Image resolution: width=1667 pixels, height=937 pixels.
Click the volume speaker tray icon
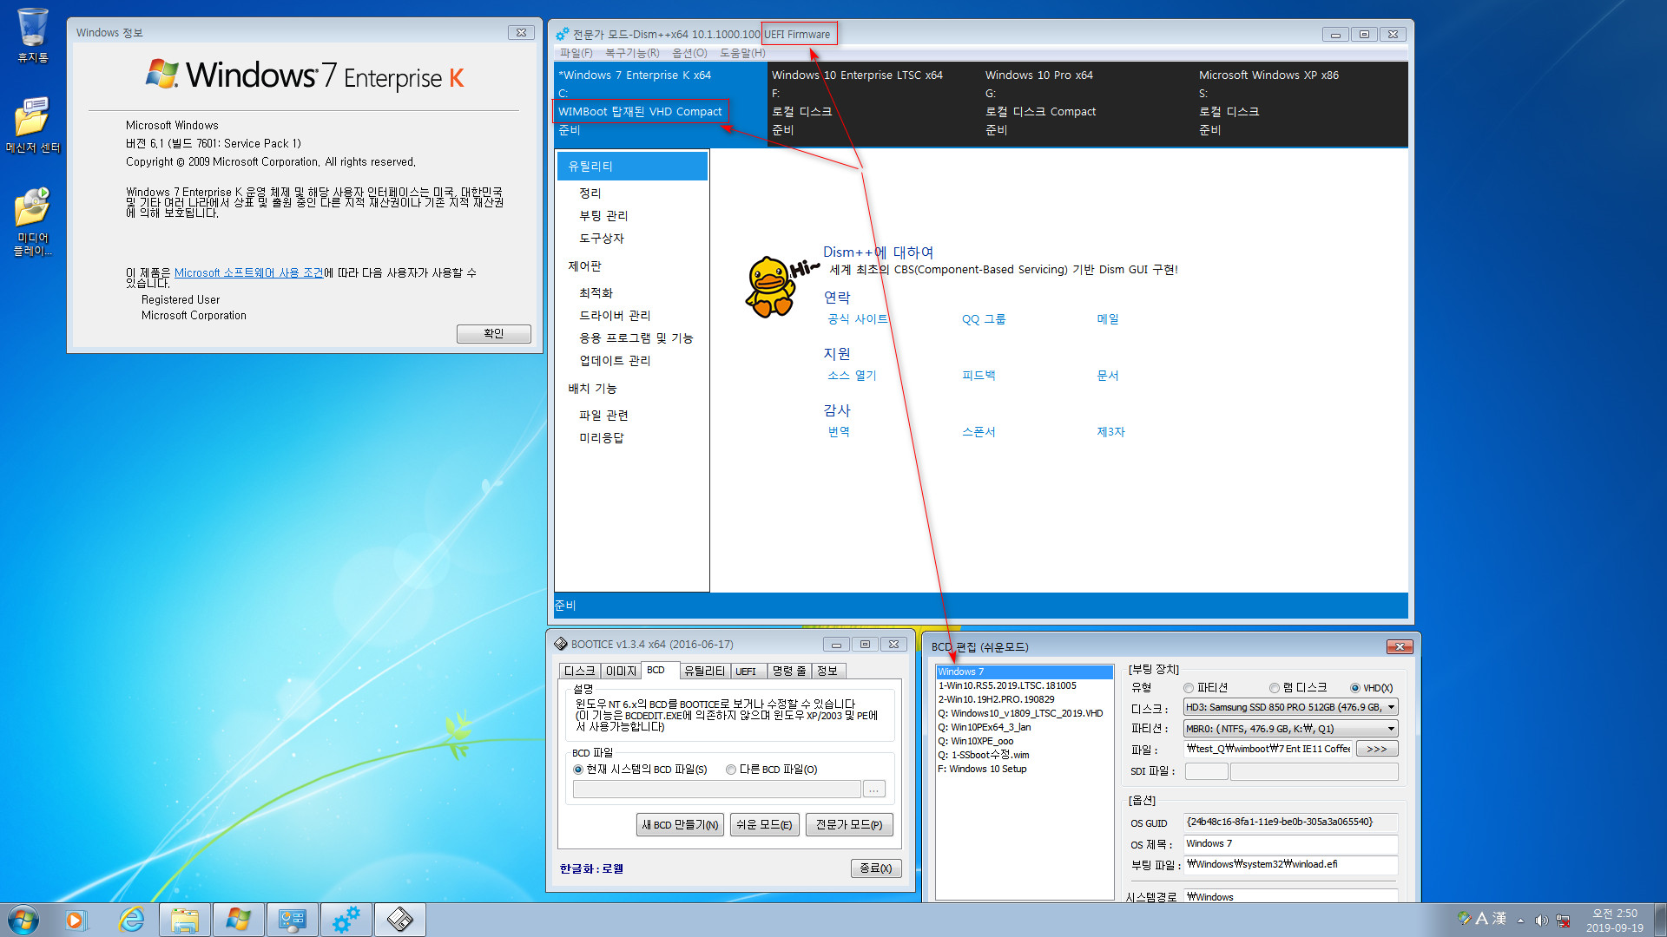[x=1541, y=921]
